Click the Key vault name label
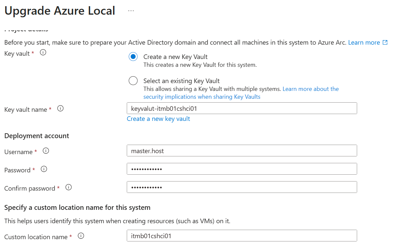This screenshot has height=246, width=396. (26, 109)
